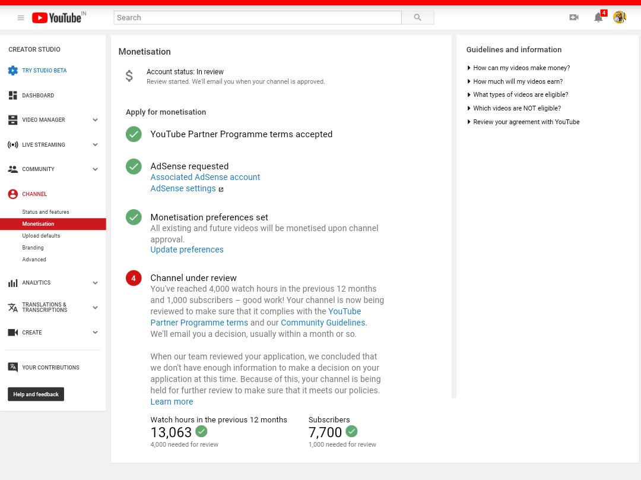
Task: Click 'Account status: In review' text
Action: pos(185,72)
